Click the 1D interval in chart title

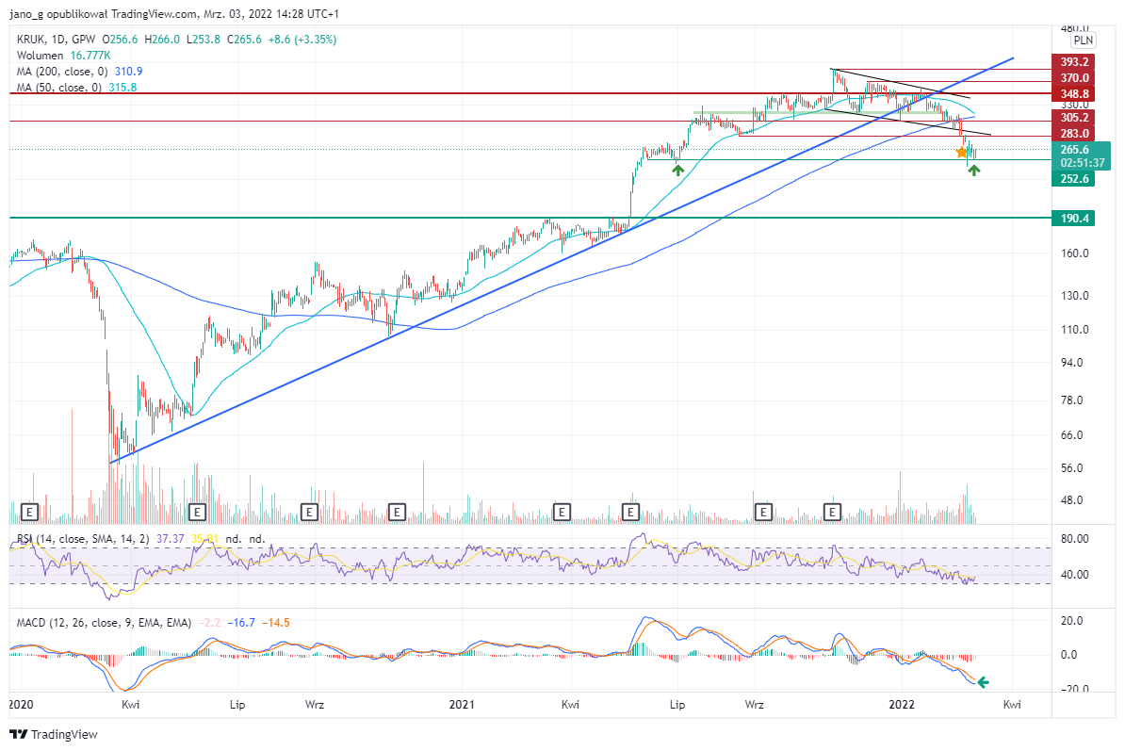59,40
